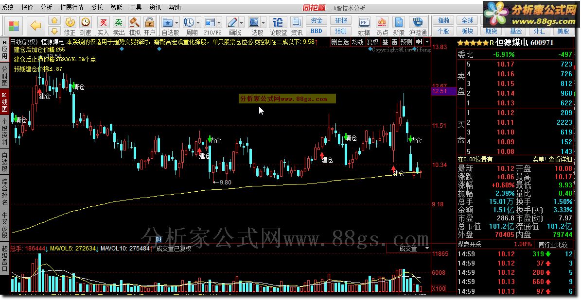The image size is (581, 300).
Task: Expand the 自选股 dropdown arrow
Action: point(176,22)
